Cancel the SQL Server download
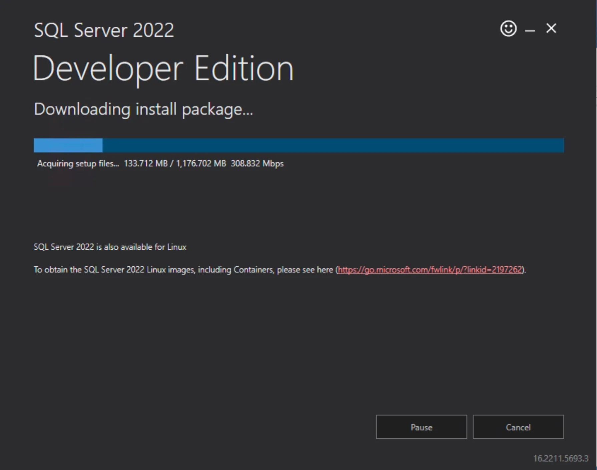Viewport: 597px width, 470px height. (x=518, y=427)
